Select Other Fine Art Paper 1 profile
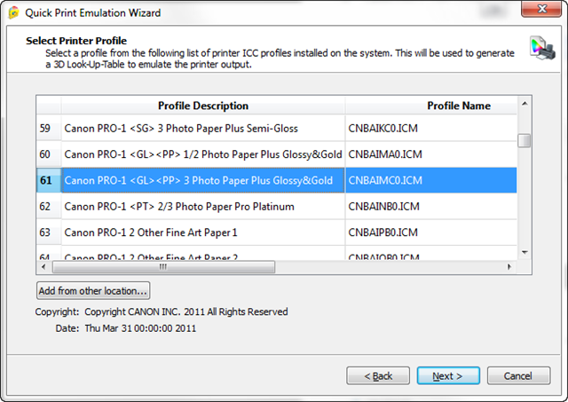Screen dimensions: 568x402 pyautogui.click(x=203, y=233)
